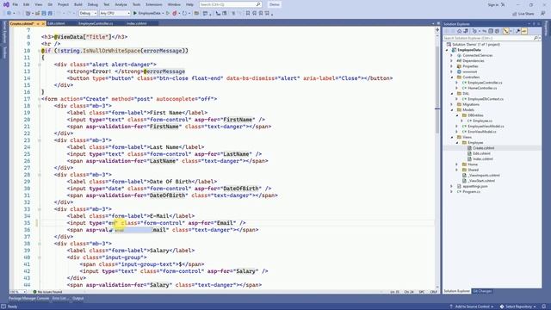Expand the Dependencies node
The image size is (551, 310).
coord(451,61)
